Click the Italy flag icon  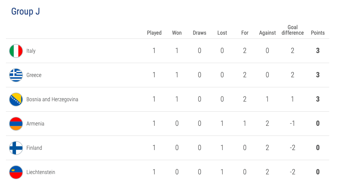pos(16,51)
